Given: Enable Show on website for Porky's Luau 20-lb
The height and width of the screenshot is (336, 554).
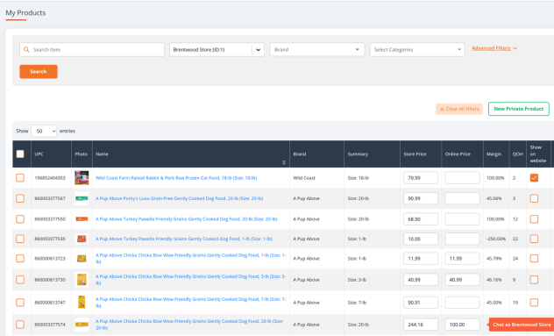Looking at the screenshot, I should [x=534, y=198].
